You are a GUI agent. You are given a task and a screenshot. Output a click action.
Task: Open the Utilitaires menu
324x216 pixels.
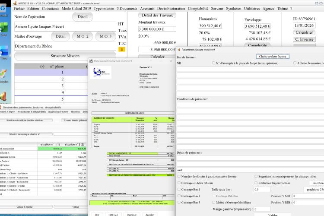252,9
